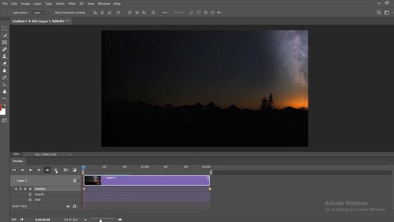Select the Pen tool
Viewport: 394px width, 222px height.
pos(4,78)
